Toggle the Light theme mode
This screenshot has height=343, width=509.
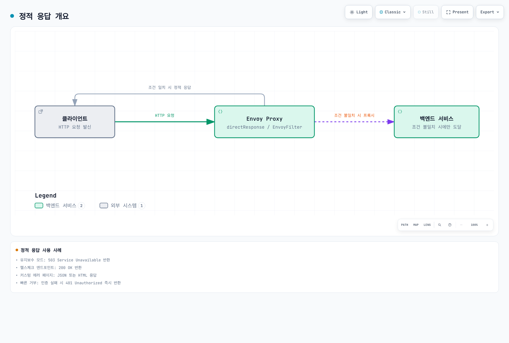click(359, 12)
